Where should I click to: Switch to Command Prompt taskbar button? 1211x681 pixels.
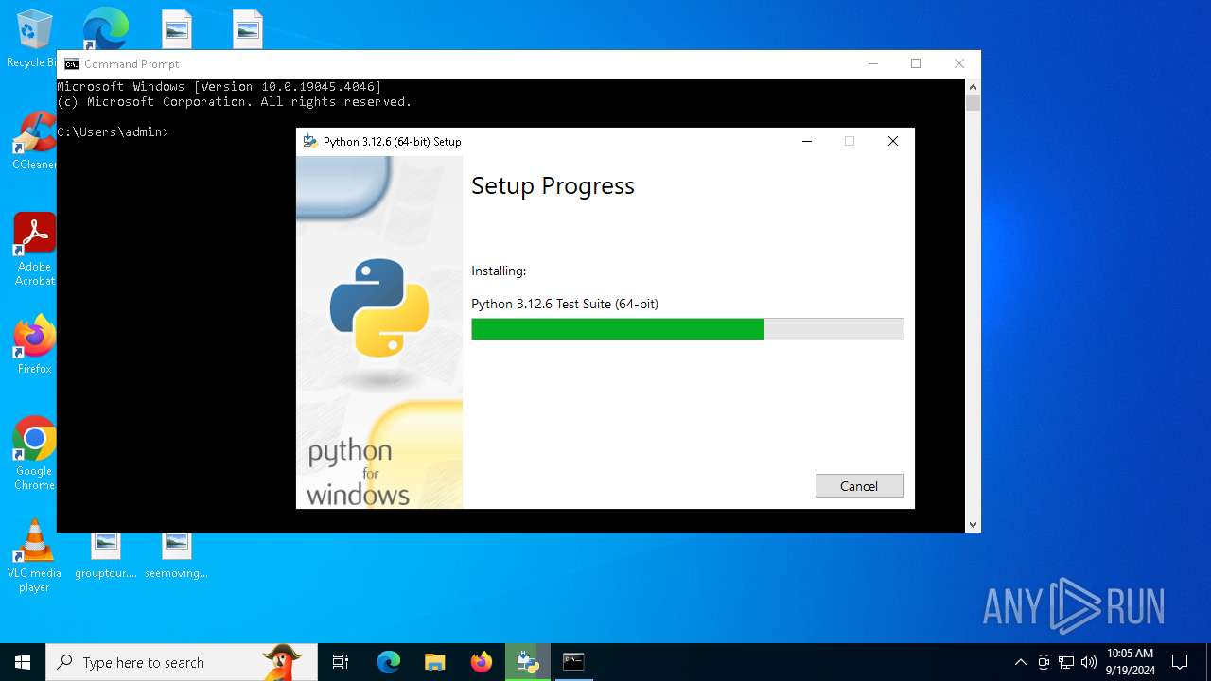pyautogui.click(x=573, y=662)
